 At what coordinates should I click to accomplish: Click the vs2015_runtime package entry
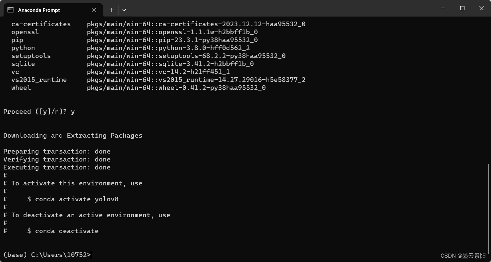(196, 80)
